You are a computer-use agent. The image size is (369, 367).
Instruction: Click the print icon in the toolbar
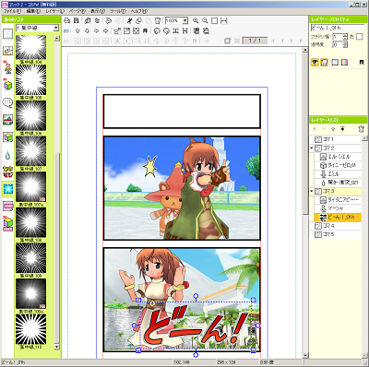(66, 21)
